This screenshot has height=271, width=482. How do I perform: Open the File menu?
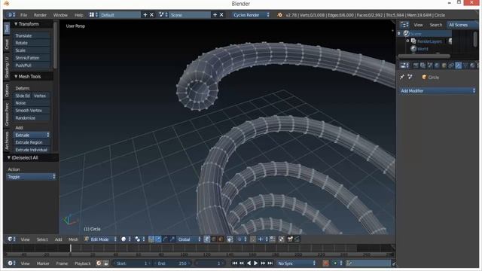23,15
